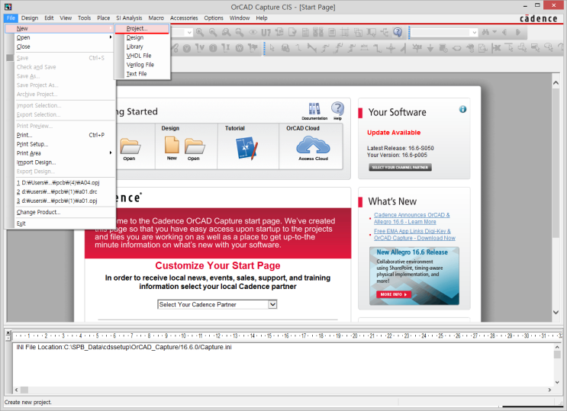567x411 pixels.
Task: Click the Access Cloud icon
Action: (x=313, y=148)
